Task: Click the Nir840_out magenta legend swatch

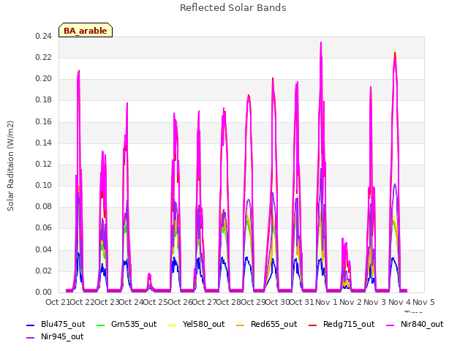Action: click(390, 325)
